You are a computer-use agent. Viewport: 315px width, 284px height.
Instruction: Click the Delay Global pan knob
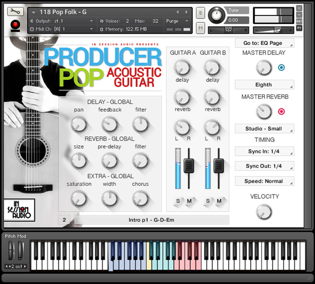click(79, 124)
